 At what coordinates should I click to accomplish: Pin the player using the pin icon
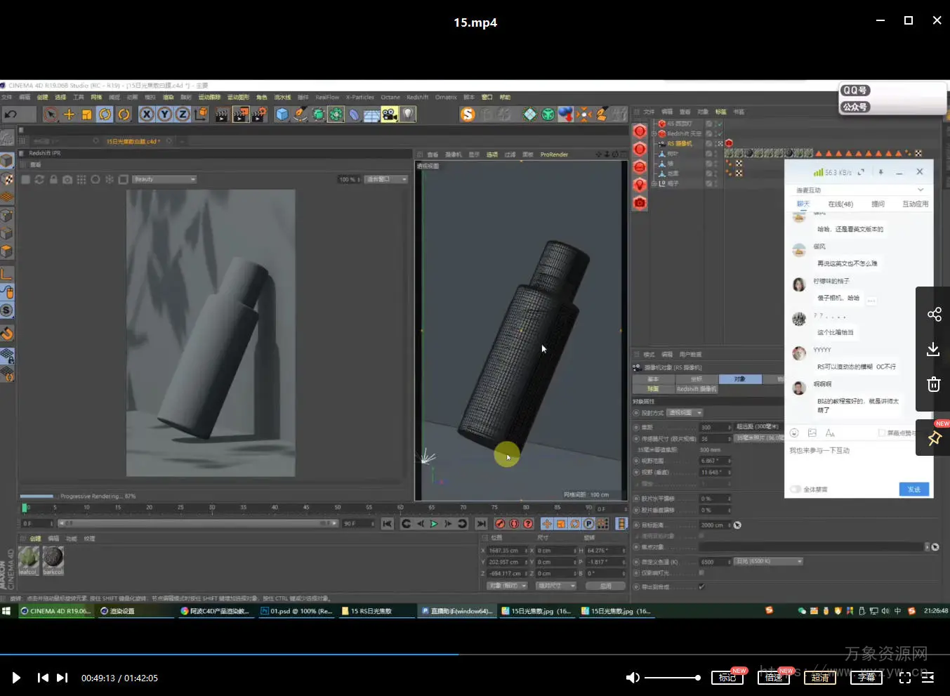point(934,439)
